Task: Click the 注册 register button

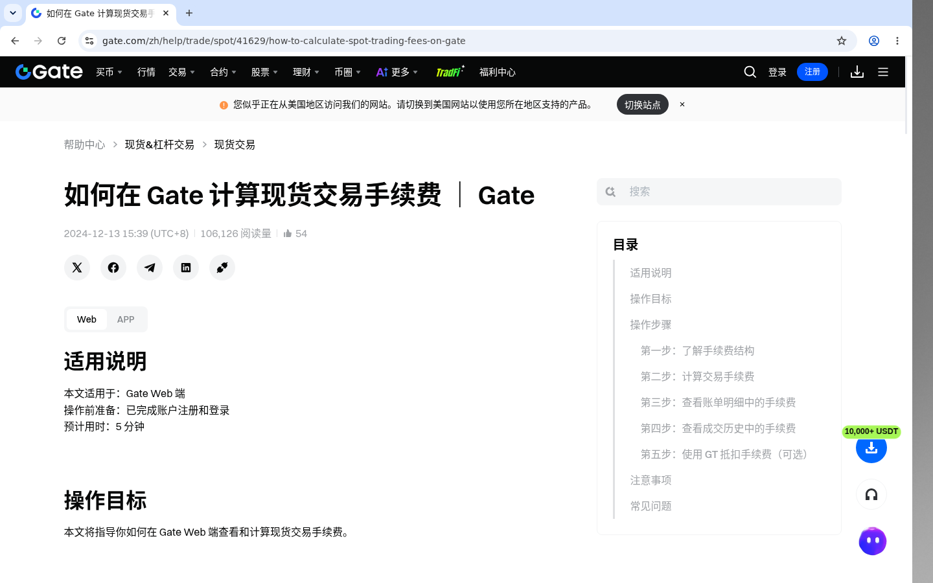Action: coord(812,72)
